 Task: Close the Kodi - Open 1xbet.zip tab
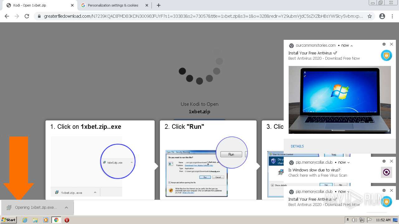72,5
